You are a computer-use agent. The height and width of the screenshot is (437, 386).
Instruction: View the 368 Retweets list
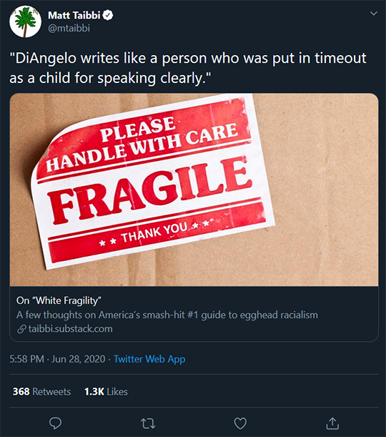click(41, 391)
